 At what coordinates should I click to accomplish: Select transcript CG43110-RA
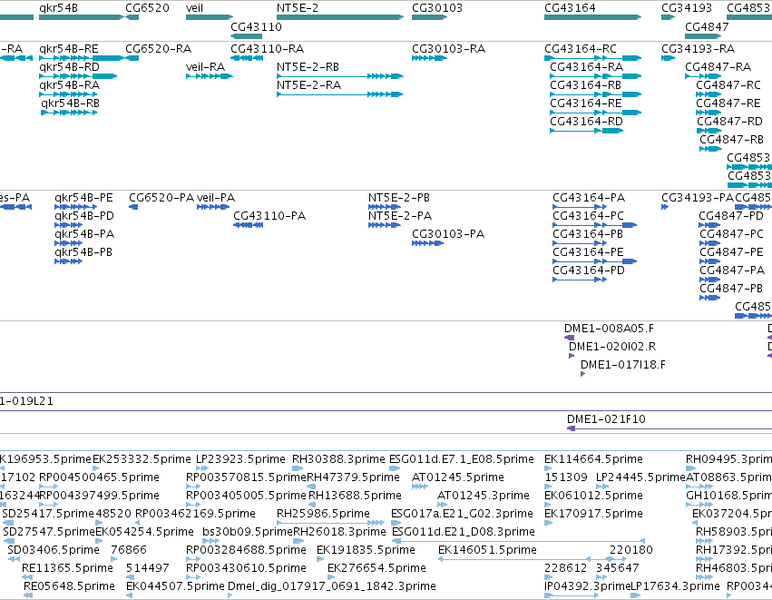click(247, 58)
